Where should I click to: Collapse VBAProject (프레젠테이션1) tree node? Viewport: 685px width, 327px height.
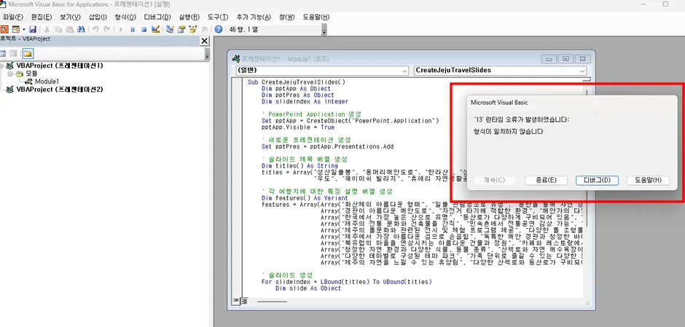pyautogui.click(x=1, y=66)
